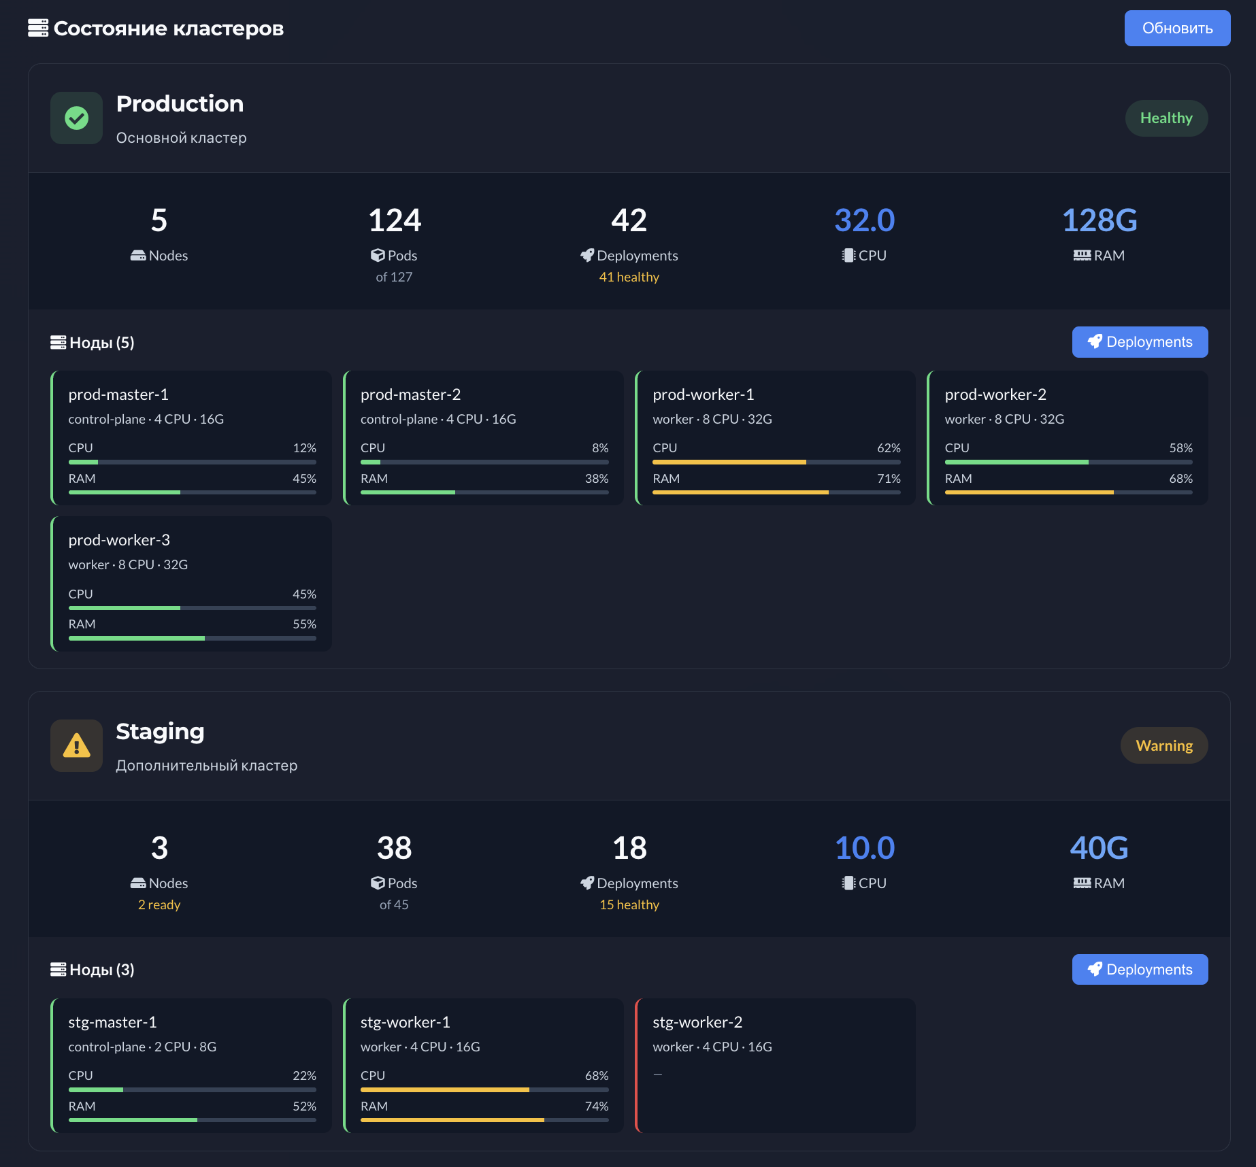Click the Nodes icon above the Staging node count
The width and height of the screenshot is (1256, 1167).
(139, 883)
